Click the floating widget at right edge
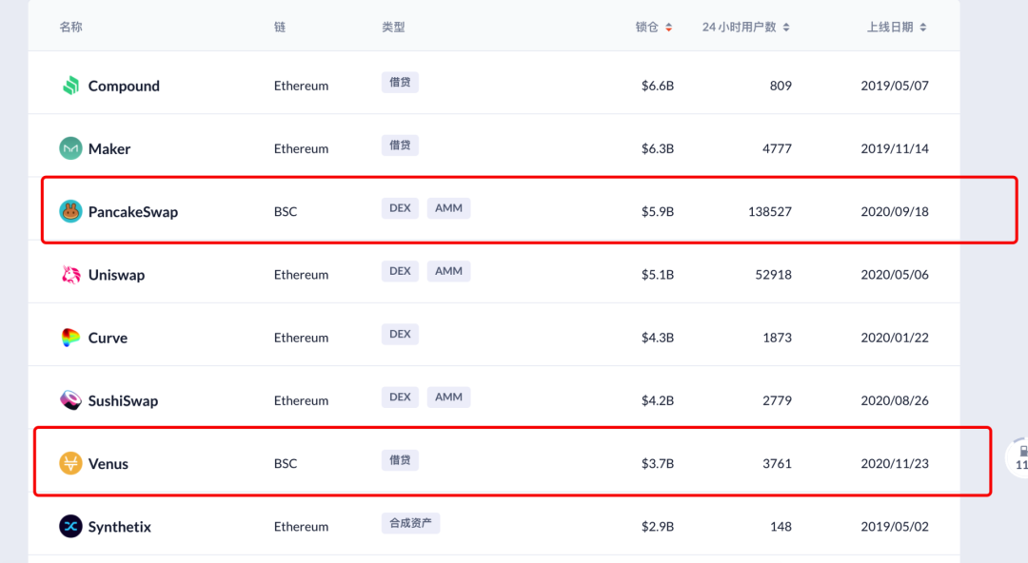This screenshot has height=563, width=1028. [1018, 457]
